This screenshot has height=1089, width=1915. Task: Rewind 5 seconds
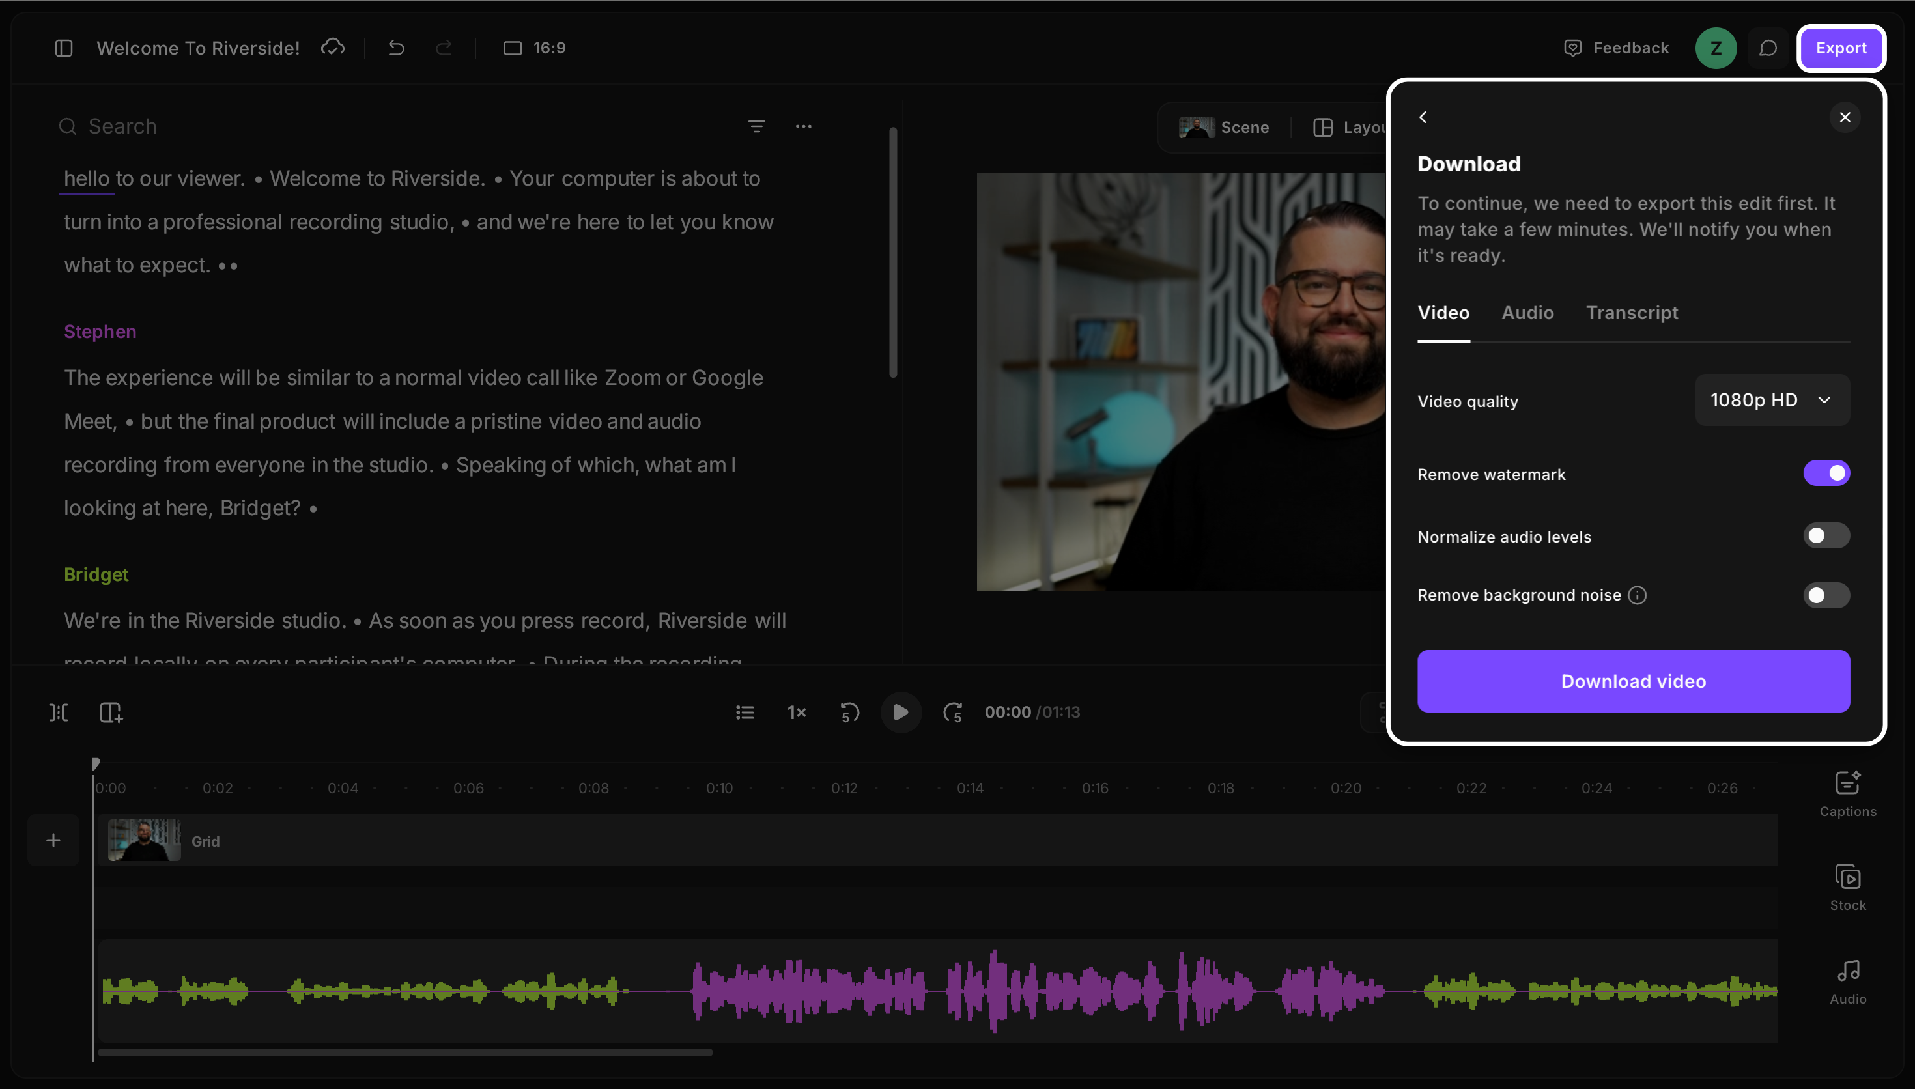pyautogui.click(x=849, y=713)
